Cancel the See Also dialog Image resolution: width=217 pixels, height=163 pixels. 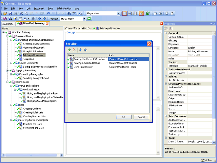(141, 117)
